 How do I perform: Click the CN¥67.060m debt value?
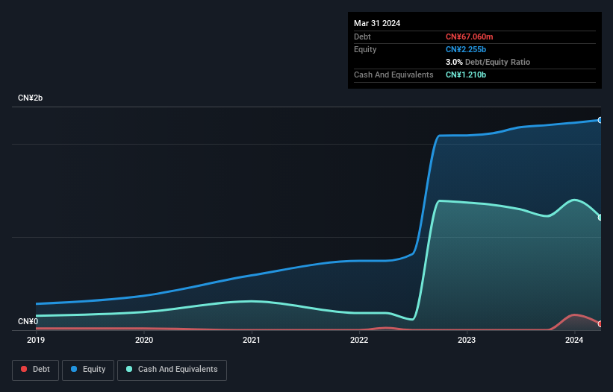click(469, 37)
